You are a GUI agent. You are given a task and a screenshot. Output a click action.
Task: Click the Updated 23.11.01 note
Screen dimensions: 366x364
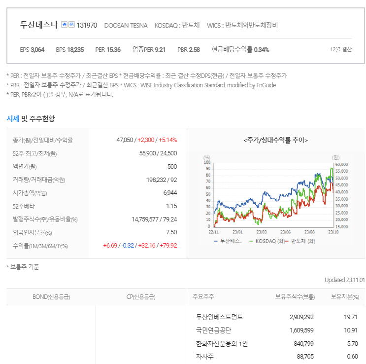tap(344, 280)
